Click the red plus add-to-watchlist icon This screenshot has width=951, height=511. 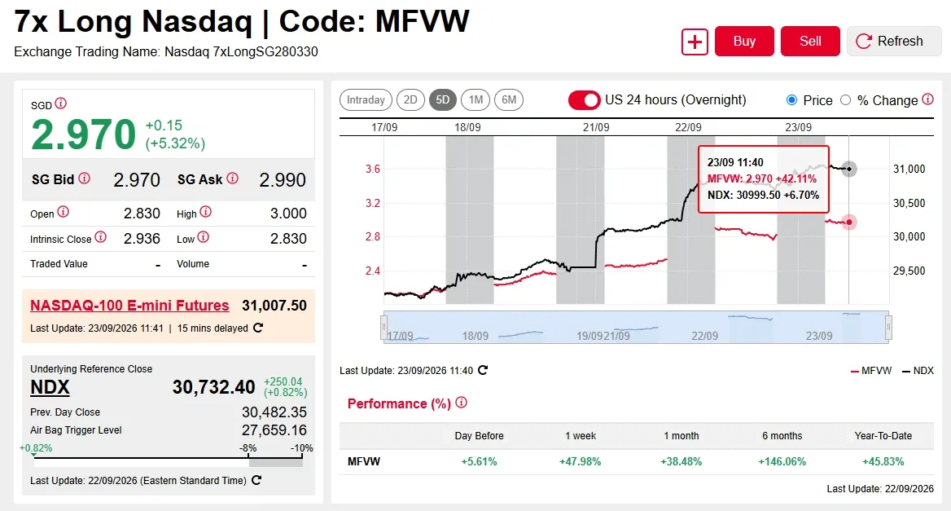tap(695, 42)
